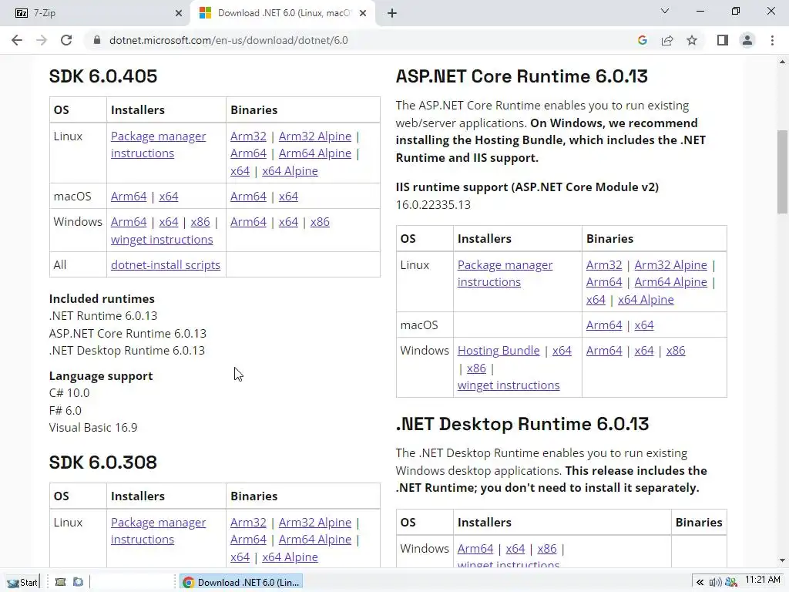This screenshot has height=592, width=789.
Task: Open dotnet-install scripts link
Action: point(165,265)
